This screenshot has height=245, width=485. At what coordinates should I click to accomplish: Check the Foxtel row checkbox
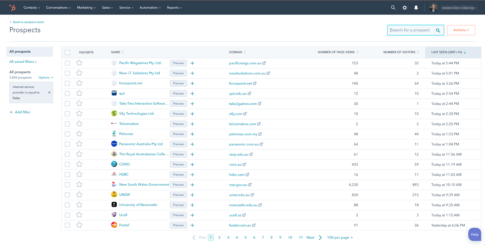pyautogui.click(x=67, y=225)
